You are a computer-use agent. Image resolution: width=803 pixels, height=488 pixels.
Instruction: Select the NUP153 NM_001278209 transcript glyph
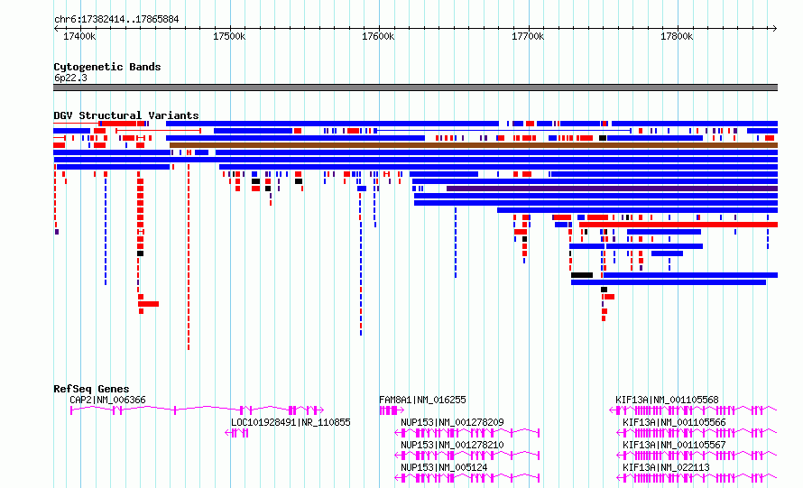pos(466,433)
